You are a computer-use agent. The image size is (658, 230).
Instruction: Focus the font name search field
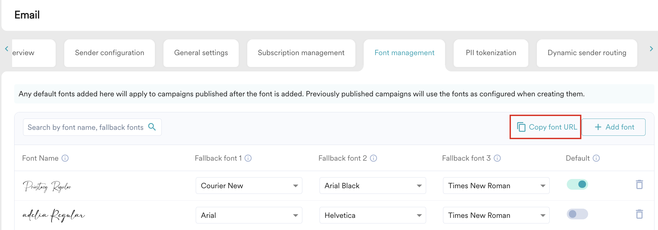click(85, 127)
